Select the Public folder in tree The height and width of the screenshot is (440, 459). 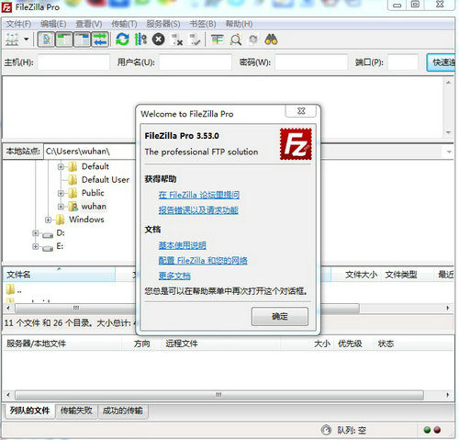93,193
